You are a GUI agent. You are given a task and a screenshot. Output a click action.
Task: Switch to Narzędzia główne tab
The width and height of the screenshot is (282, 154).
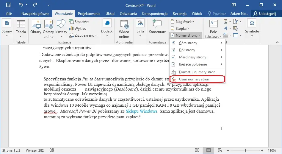(x=35, y=14)
